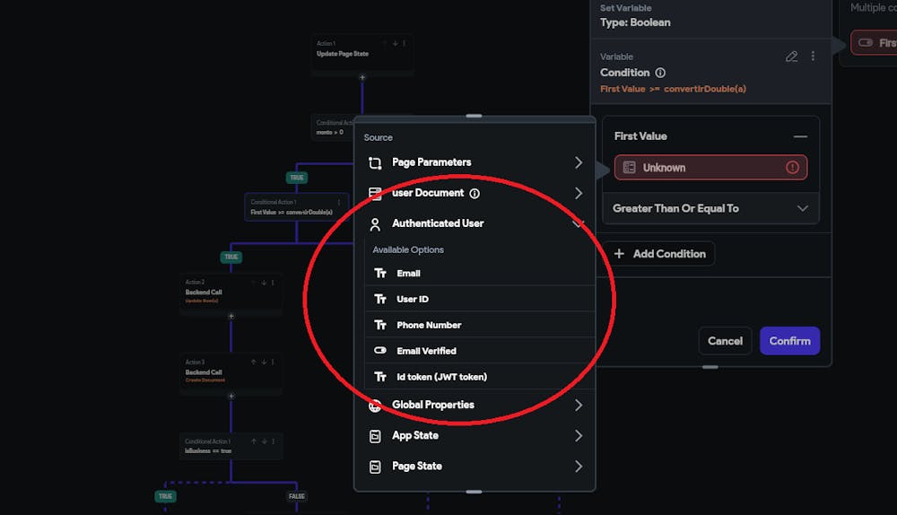Click the Confirm button
This screenshot has width=897, height=515.
click(789, 341)
